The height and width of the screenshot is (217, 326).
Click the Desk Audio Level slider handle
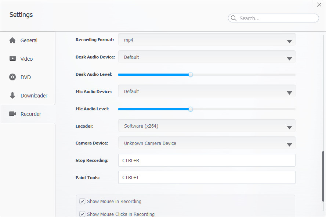point(191,75)
